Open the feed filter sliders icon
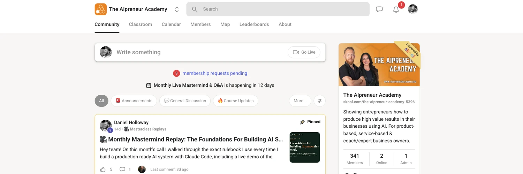Screen dimensions: 523x174 320,101
